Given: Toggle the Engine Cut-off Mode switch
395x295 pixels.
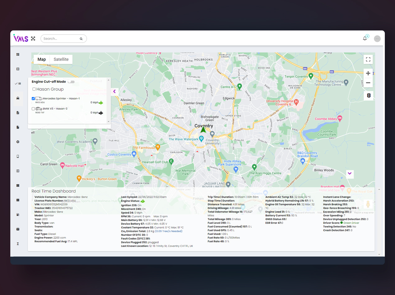Looking at the screenshot, I should [71, 82].
